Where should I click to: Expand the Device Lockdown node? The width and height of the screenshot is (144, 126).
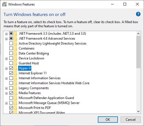(x=6, y=59)
